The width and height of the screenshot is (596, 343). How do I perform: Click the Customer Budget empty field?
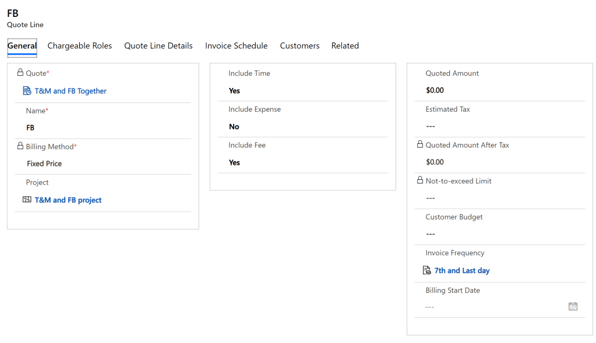tap(495, 234)
